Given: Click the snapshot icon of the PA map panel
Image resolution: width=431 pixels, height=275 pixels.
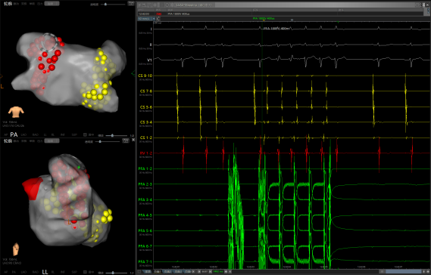Looking at the screenshot, I should pos(131,4).
